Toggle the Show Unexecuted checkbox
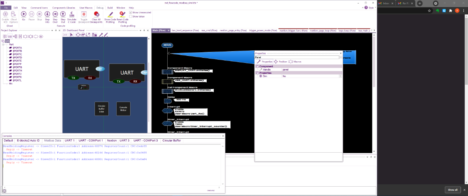This screenshot has height=196, width=468. [131, 12]
